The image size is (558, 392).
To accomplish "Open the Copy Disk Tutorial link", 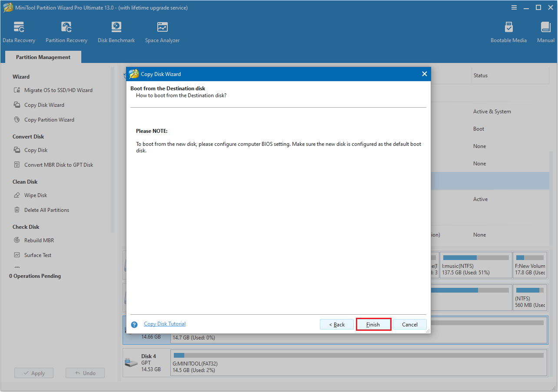I will click(x=164, y=324).
